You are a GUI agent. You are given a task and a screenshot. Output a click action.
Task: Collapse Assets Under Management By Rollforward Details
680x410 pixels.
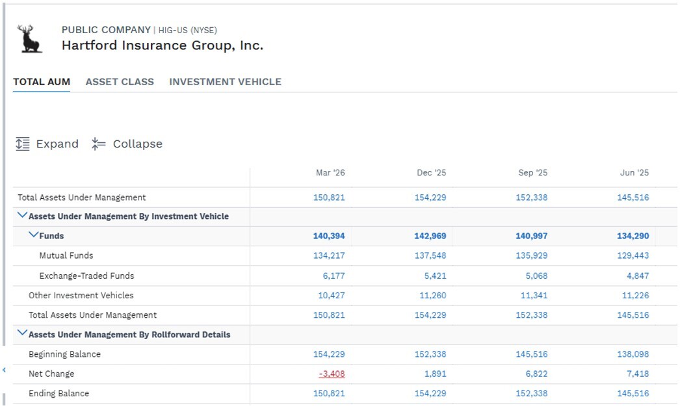(x=22, y=333)
